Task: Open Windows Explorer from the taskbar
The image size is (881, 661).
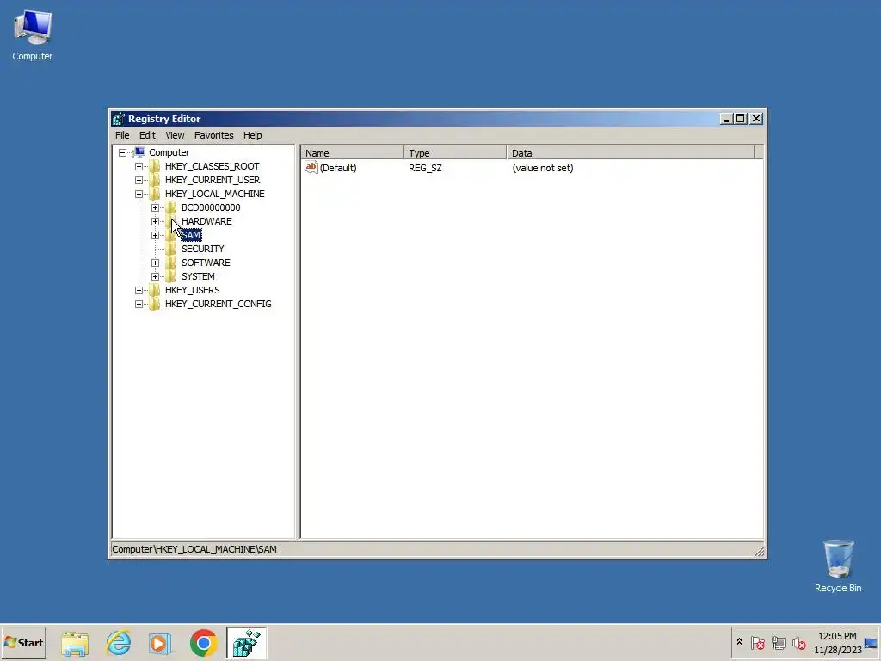Action: pos(75,643)
